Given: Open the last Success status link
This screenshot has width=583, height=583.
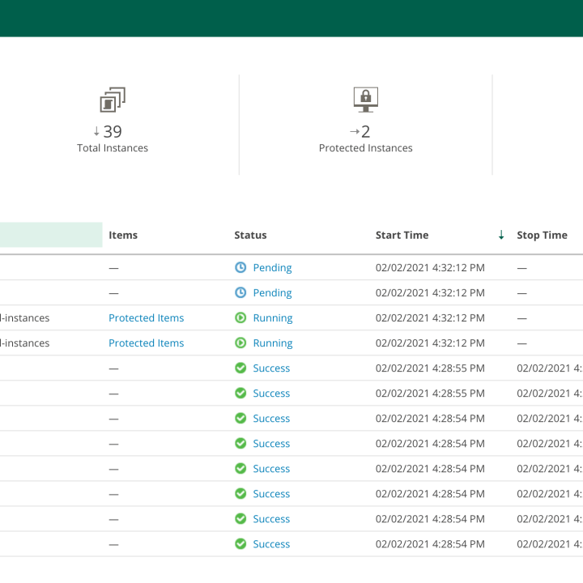Looking at the screenshot, I should [x=271, y=543].
